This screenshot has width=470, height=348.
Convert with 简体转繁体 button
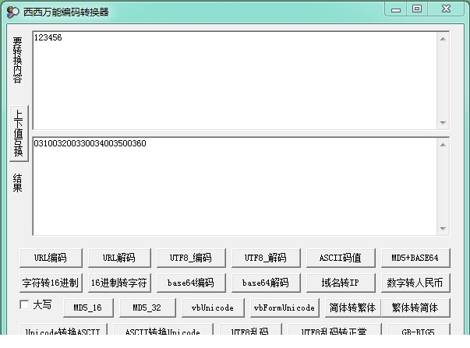[x=353, y=308]
